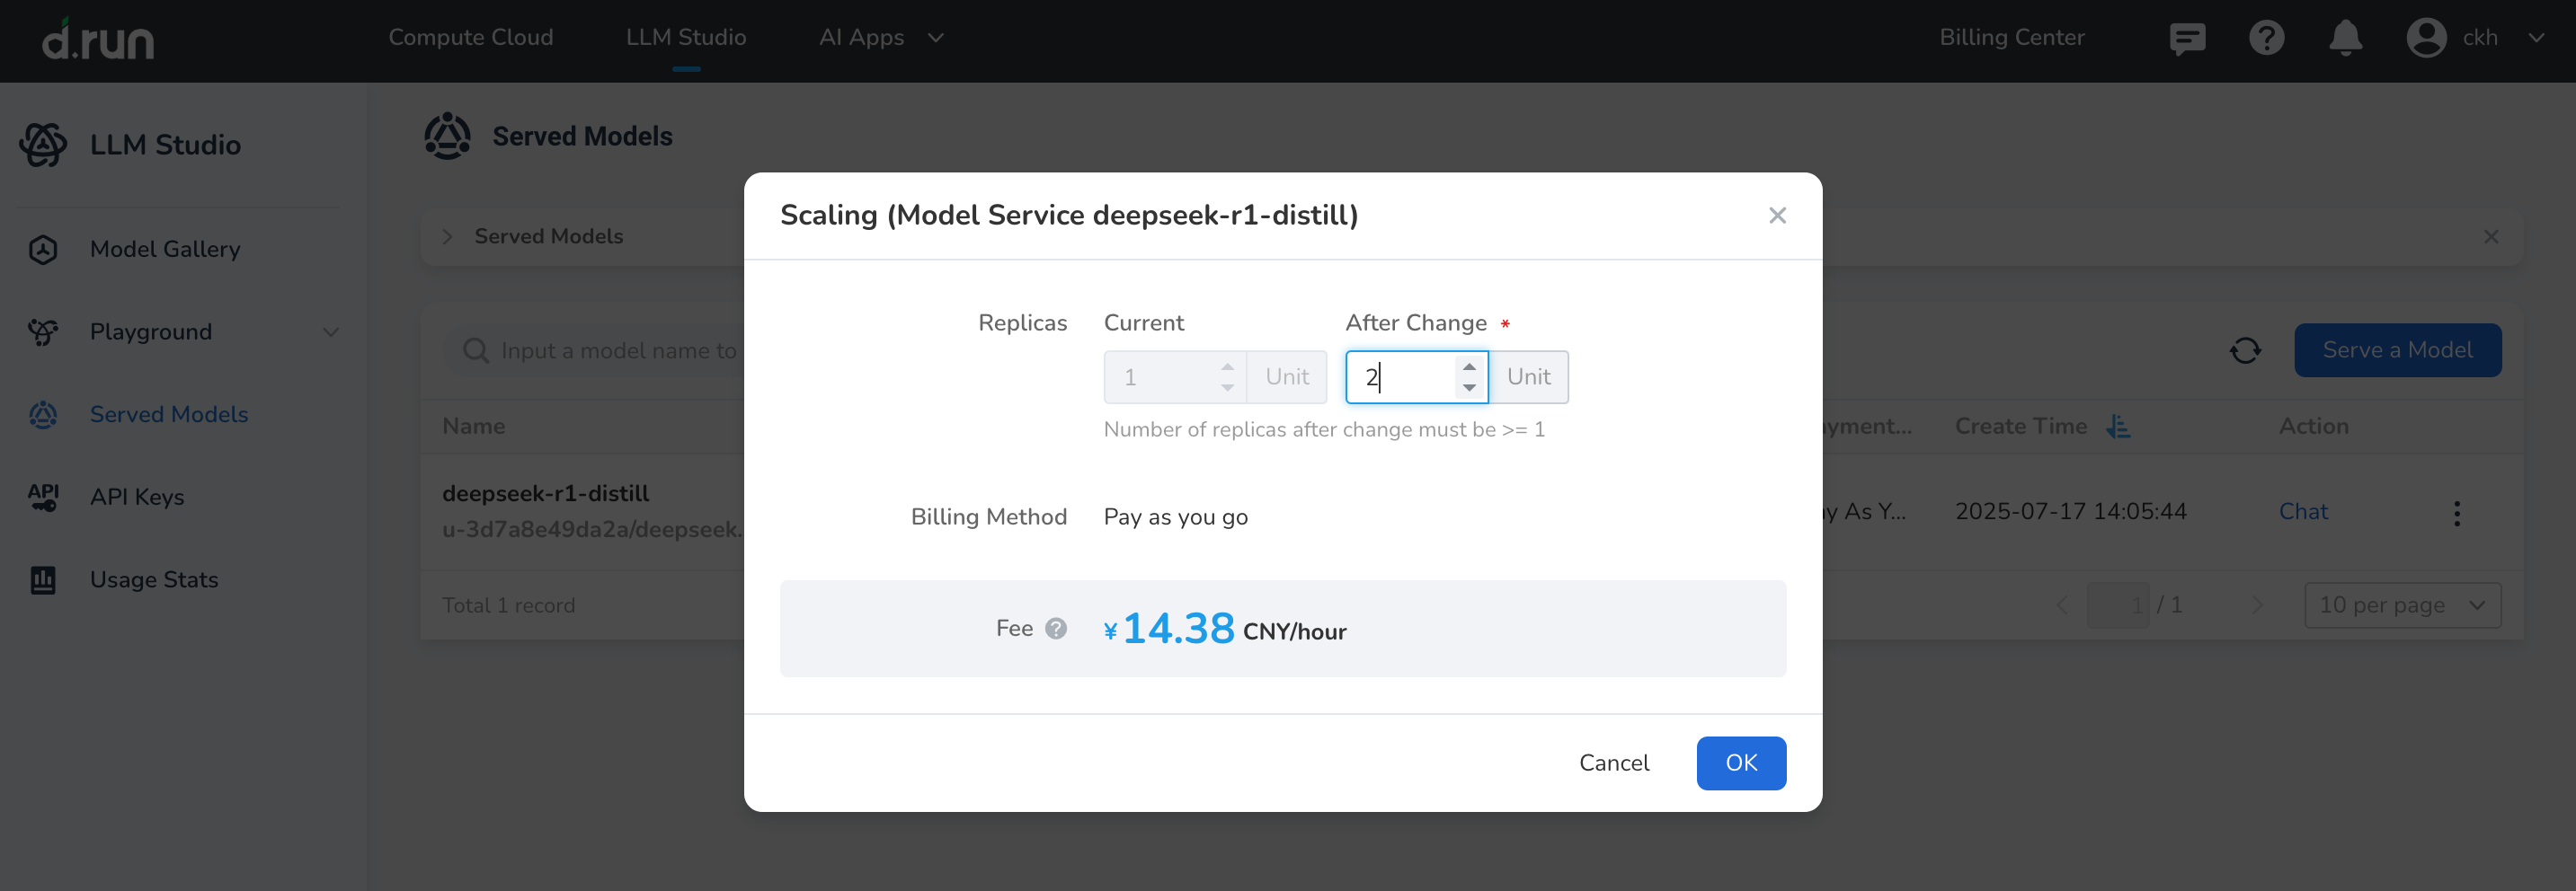Open the 10 per page dropdown
Screen dimensions: 2576x891
(2402, 605)
